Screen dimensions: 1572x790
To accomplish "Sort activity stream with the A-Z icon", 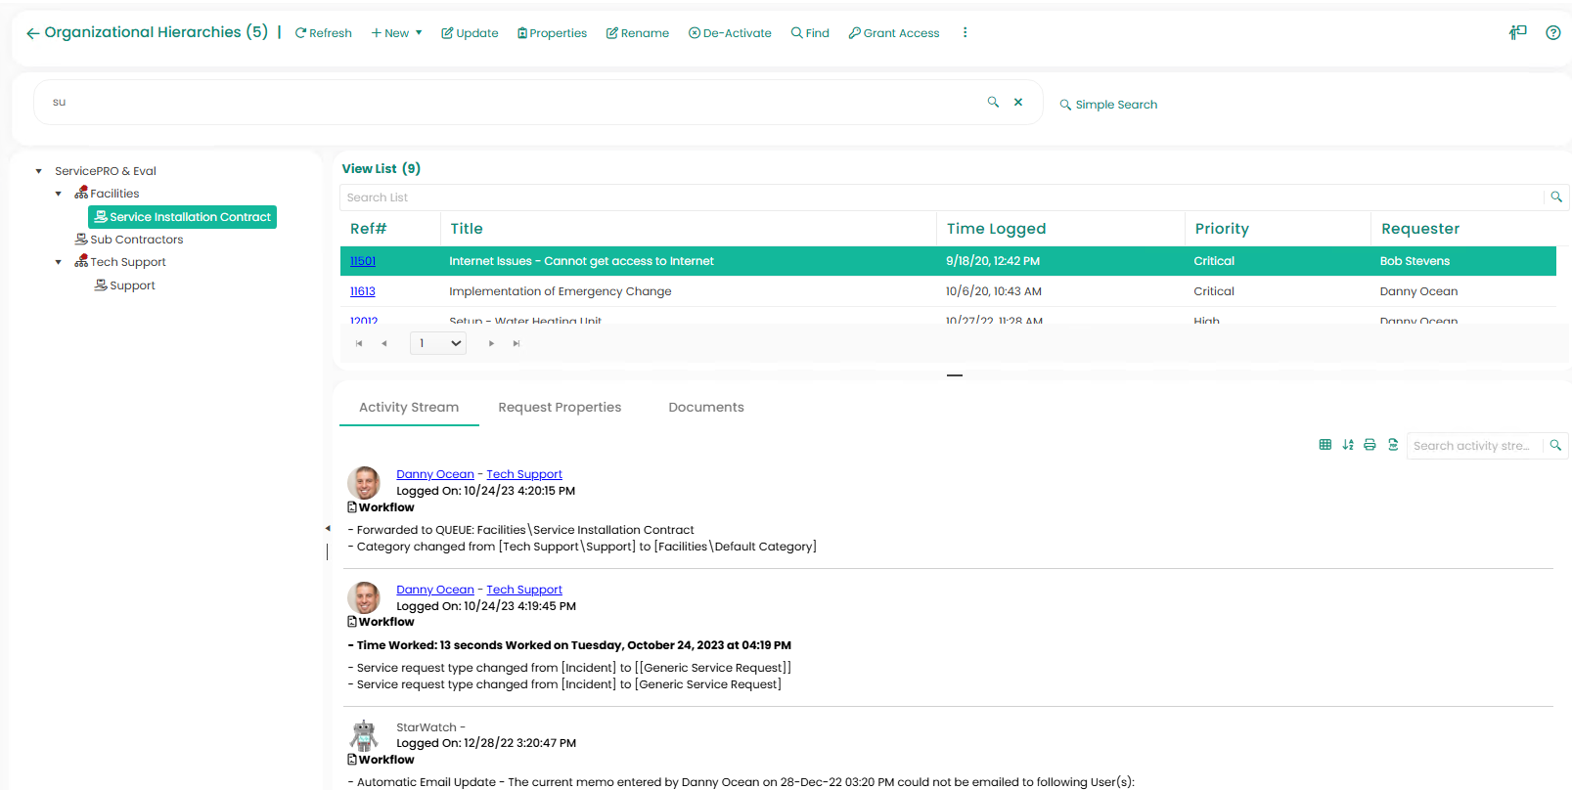I will click(1348, 445).
